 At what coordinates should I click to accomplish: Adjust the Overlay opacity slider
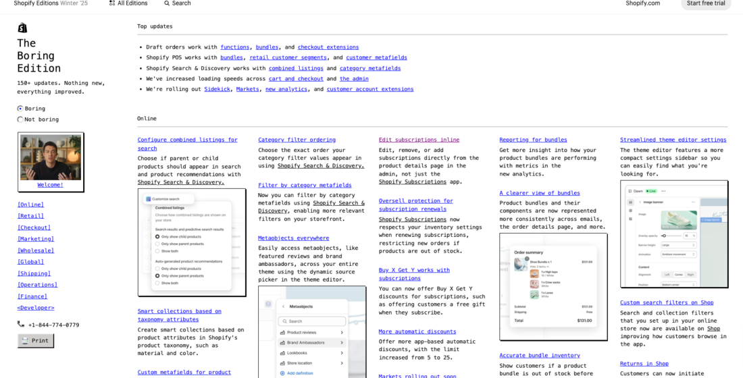pyautogui.click(x=672, y=236)
